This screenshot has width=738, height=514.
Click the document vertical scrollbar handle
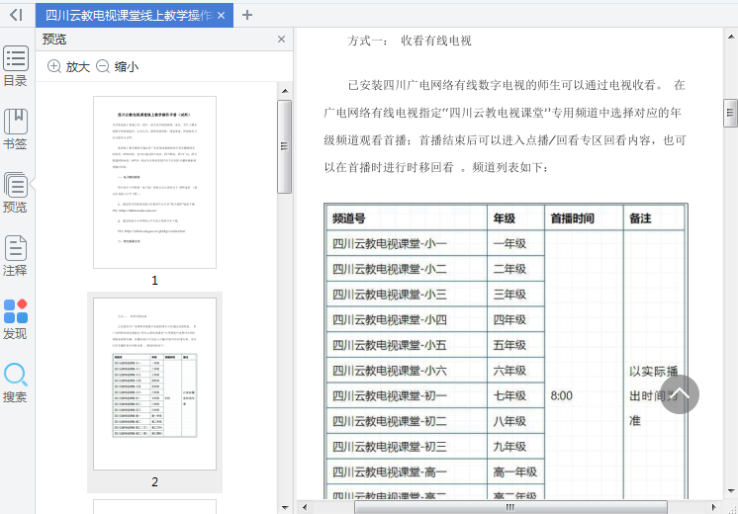[730, 113]
